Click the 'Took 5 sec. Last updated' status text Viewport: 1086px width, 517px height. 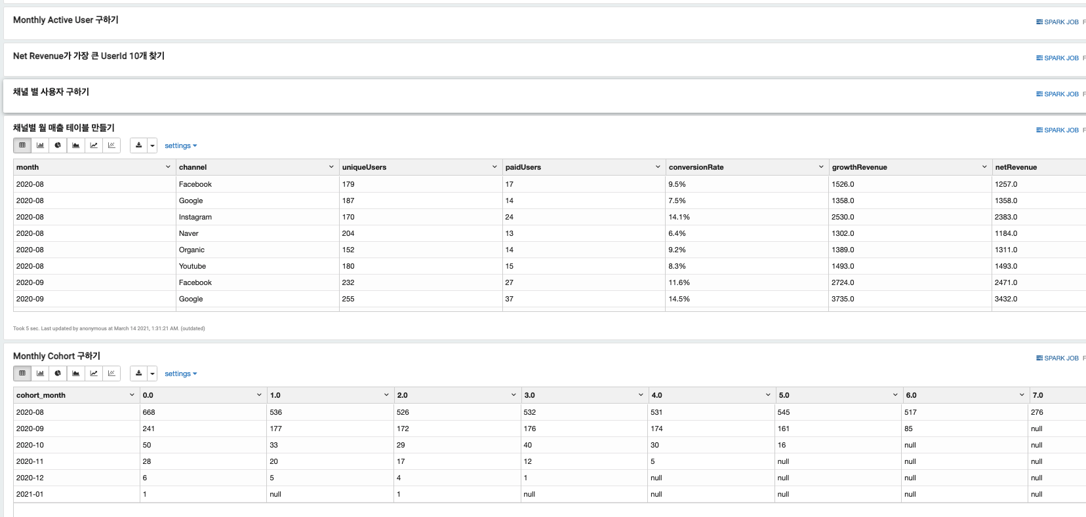109,328
